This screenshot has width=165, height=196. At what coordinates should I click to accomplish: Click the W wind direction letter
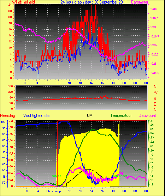point(155,93)
